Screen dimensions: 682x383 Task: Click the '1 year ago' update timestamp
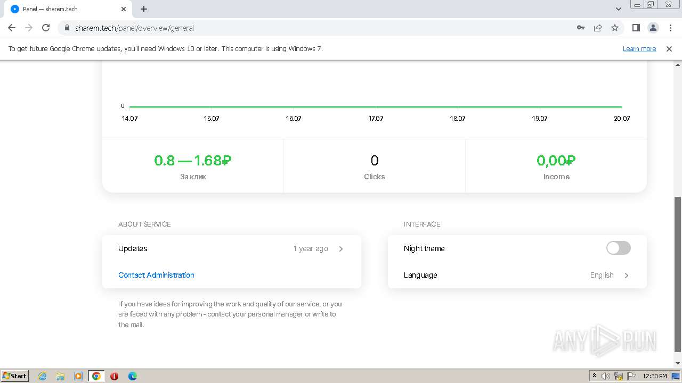point(311,248)
